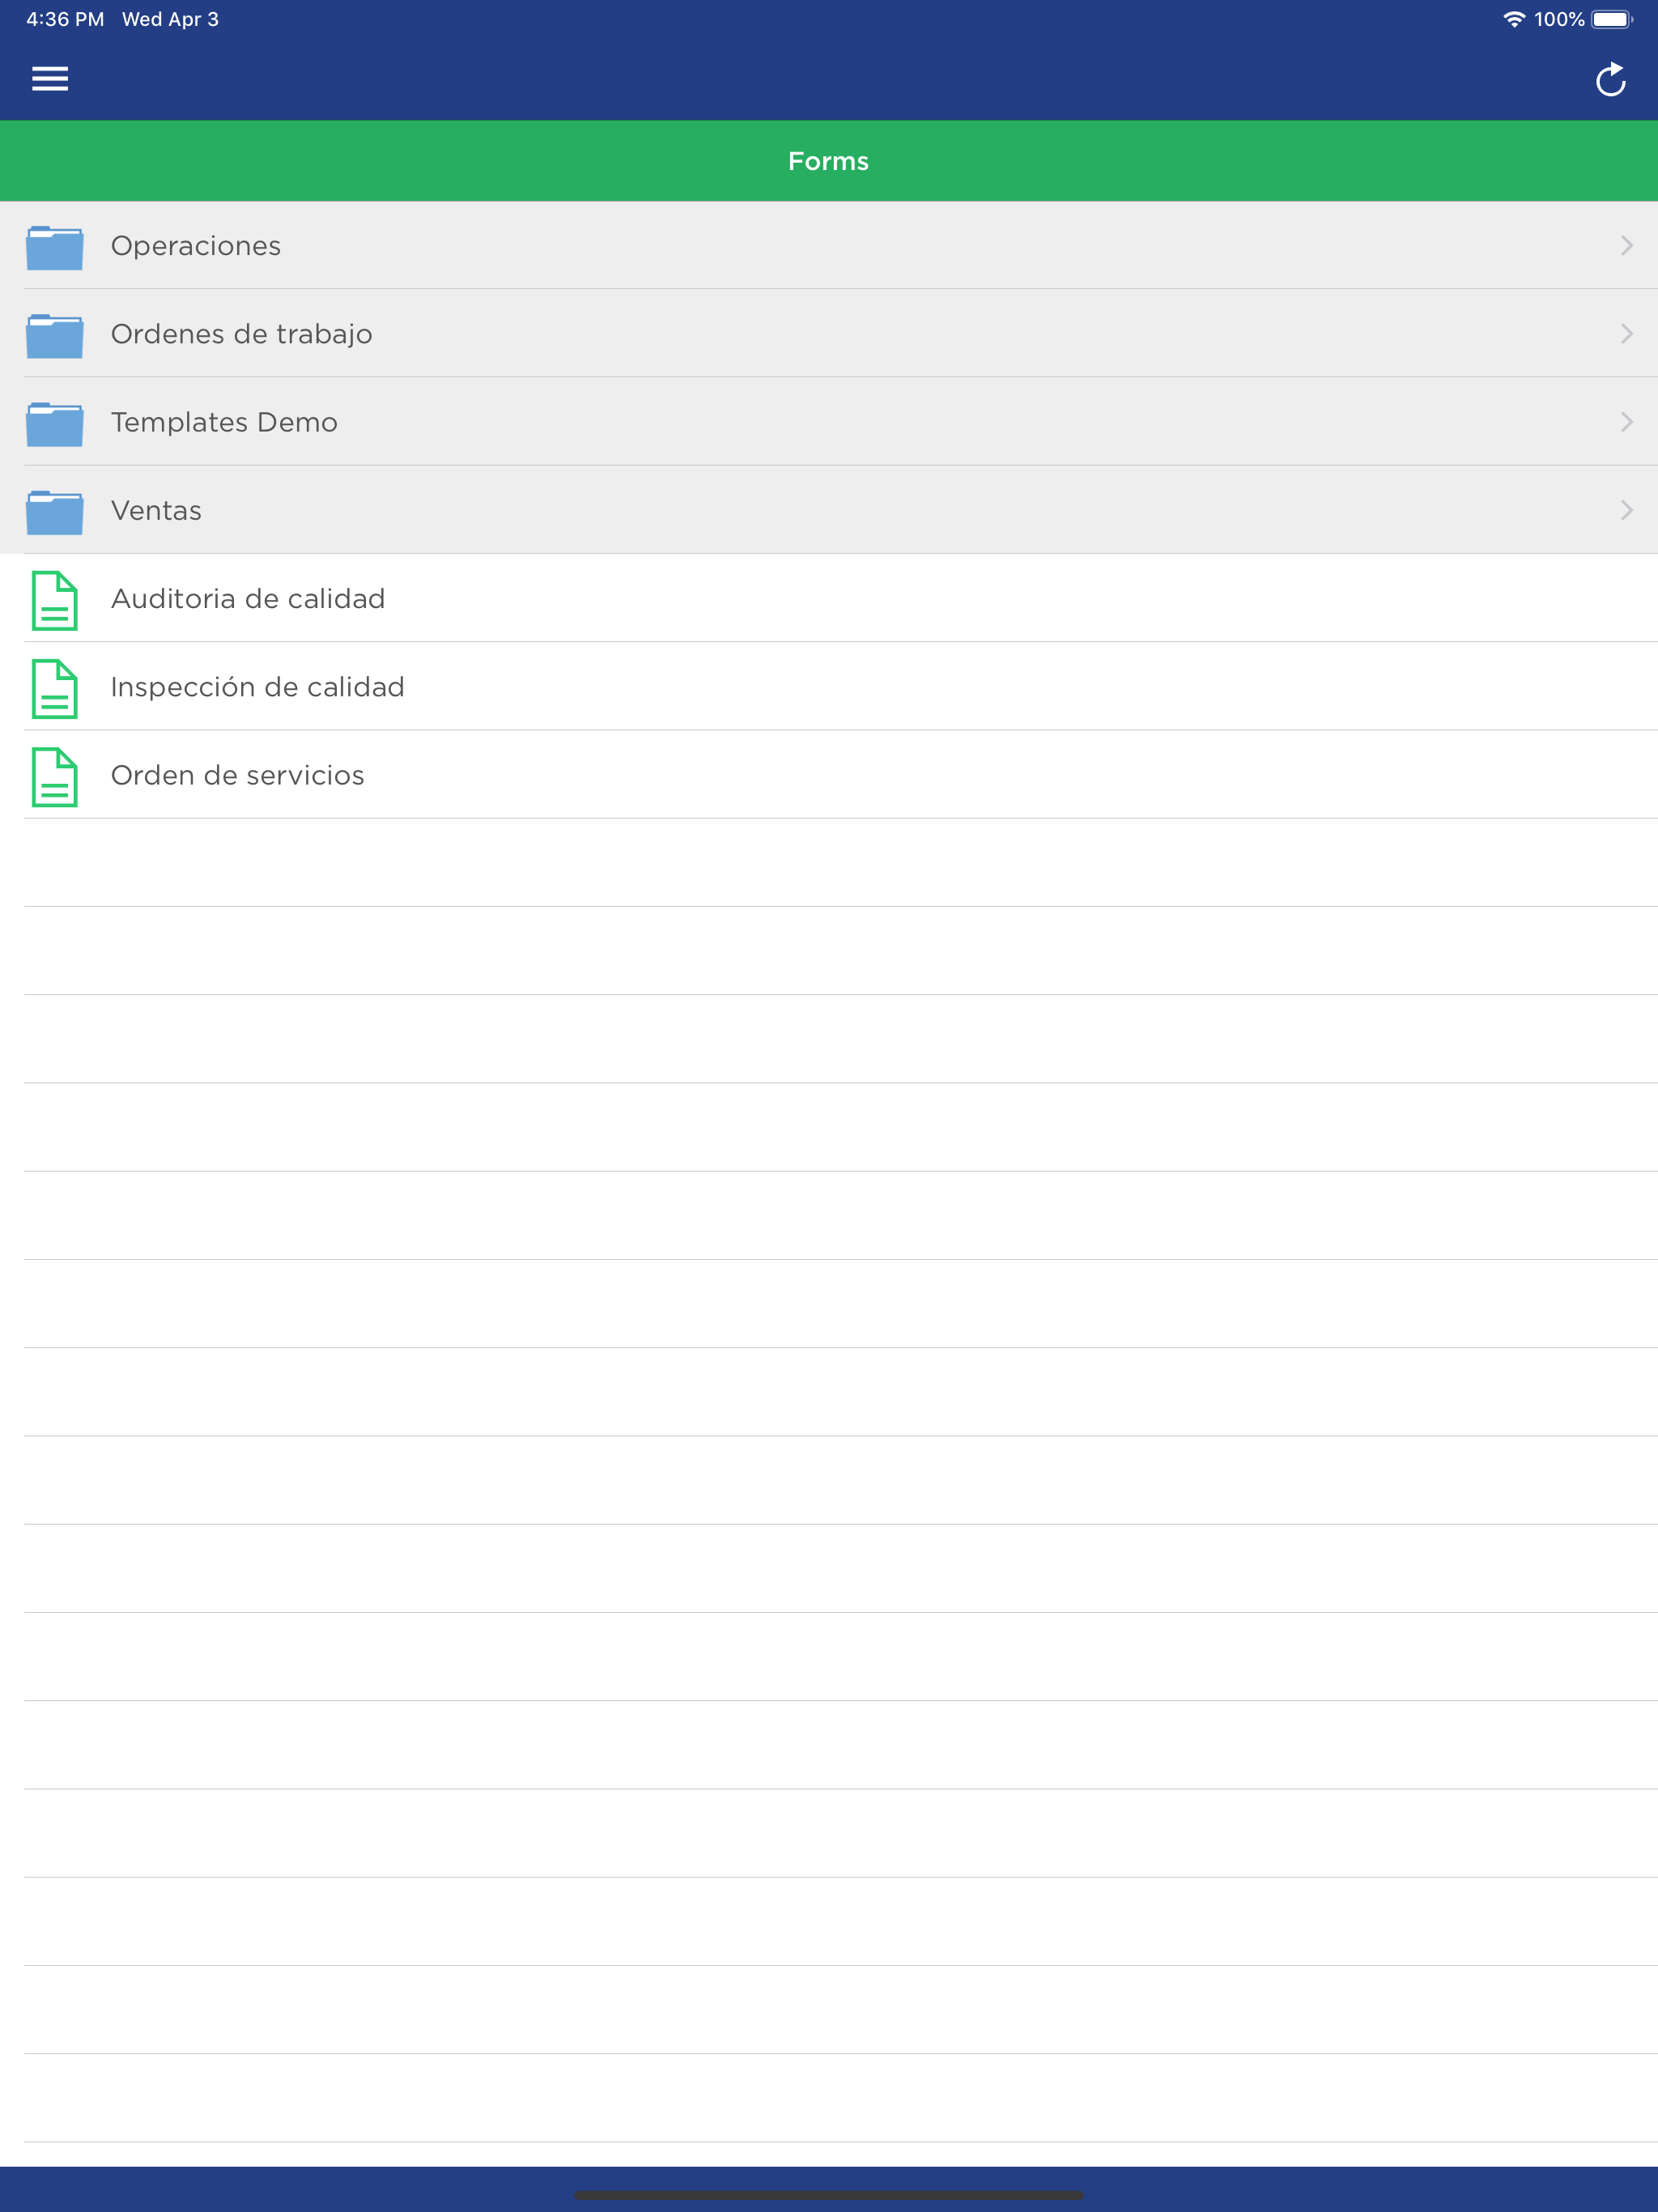Screen dimensions: 1658x2212
Task: Expand the Ventas chevron
Action: pos(1626,510)
